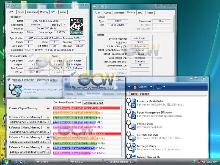Open the Testing tab in Sandra

click(133, 94)
